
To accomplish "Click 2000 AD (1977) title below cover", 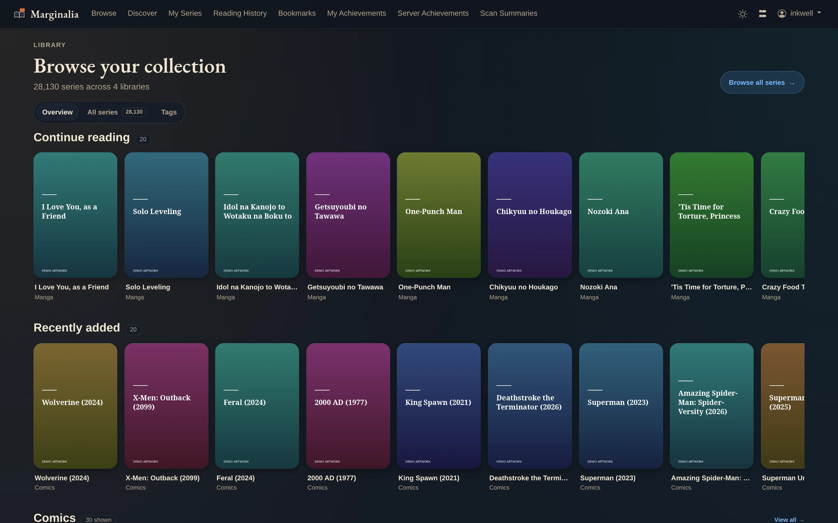I will coord(331,478).
